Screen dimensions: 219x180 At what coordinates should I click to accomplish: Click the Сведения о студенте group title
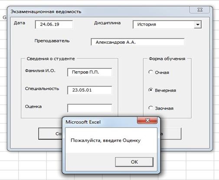(51, 59)
